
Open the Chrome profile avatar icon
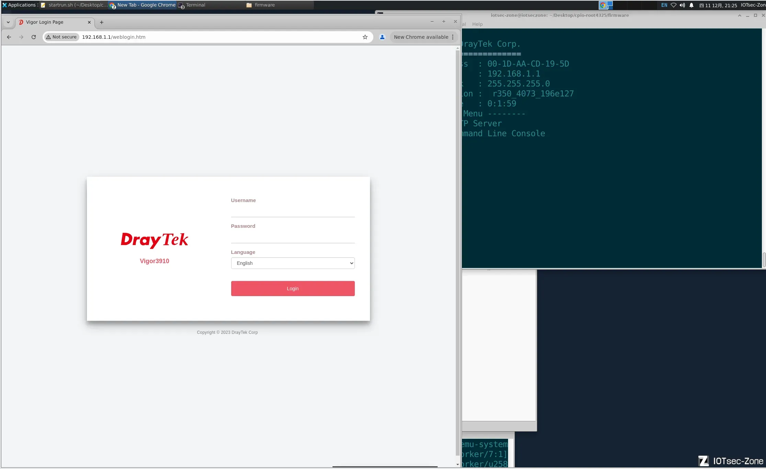(x=382, y=37)
